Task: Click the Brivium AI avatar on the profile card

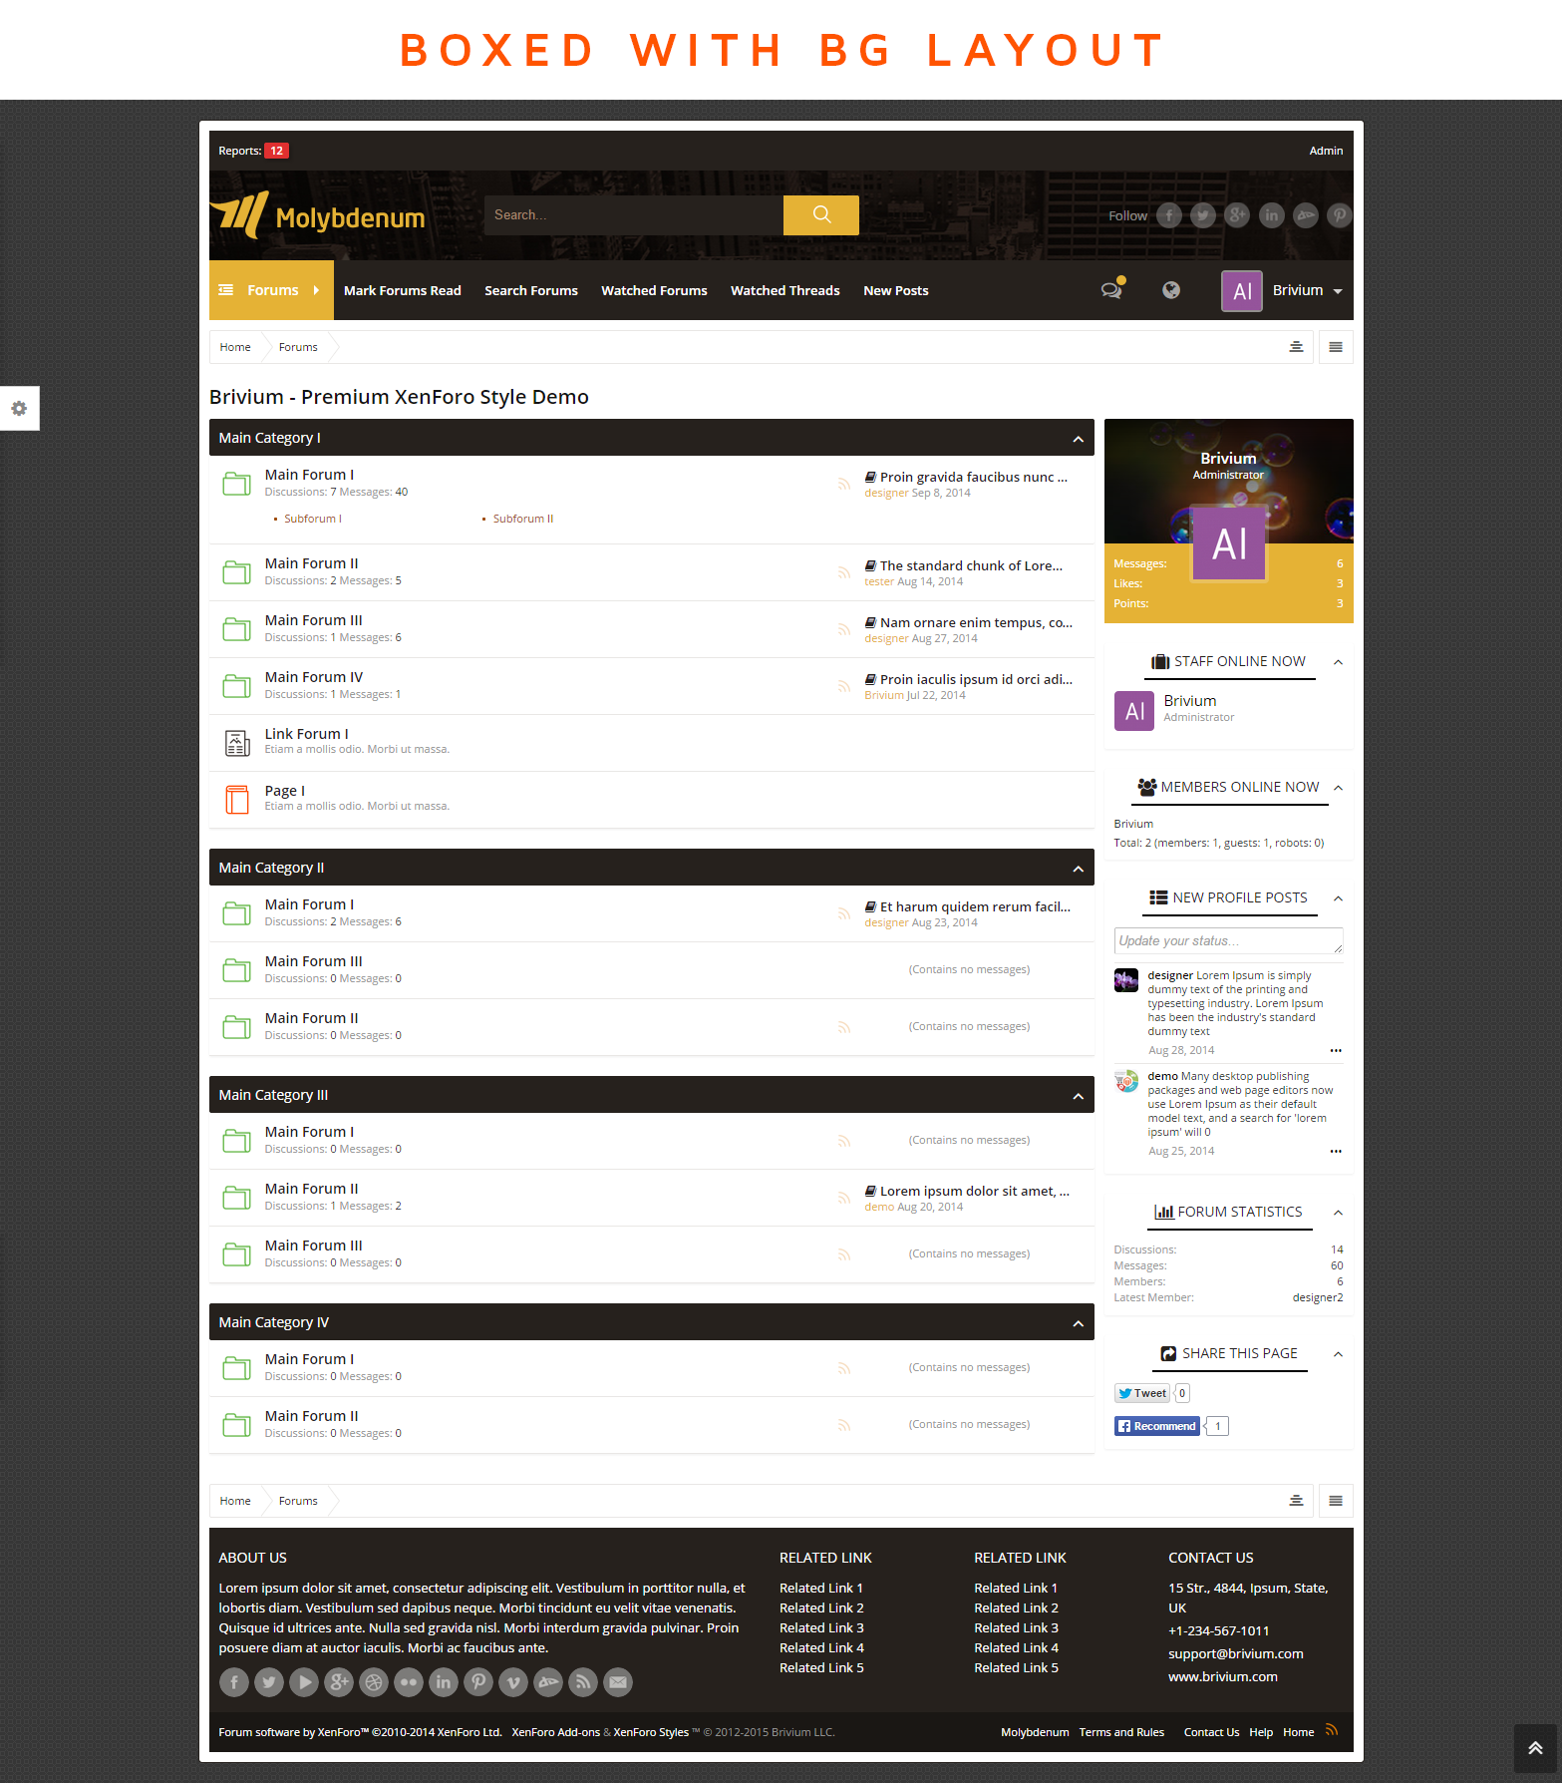Action: click(x=1229, y=543)
